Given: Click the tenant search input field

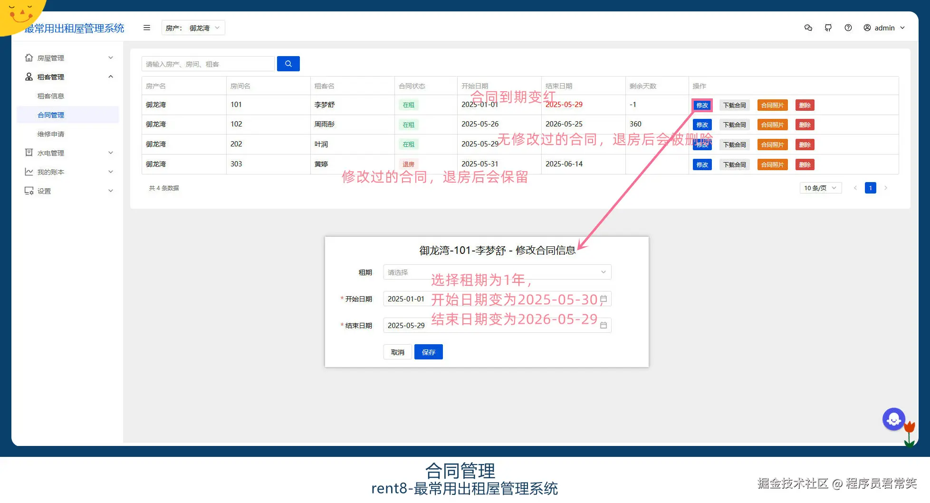Looking at the screenshot, I should point(208,63).
